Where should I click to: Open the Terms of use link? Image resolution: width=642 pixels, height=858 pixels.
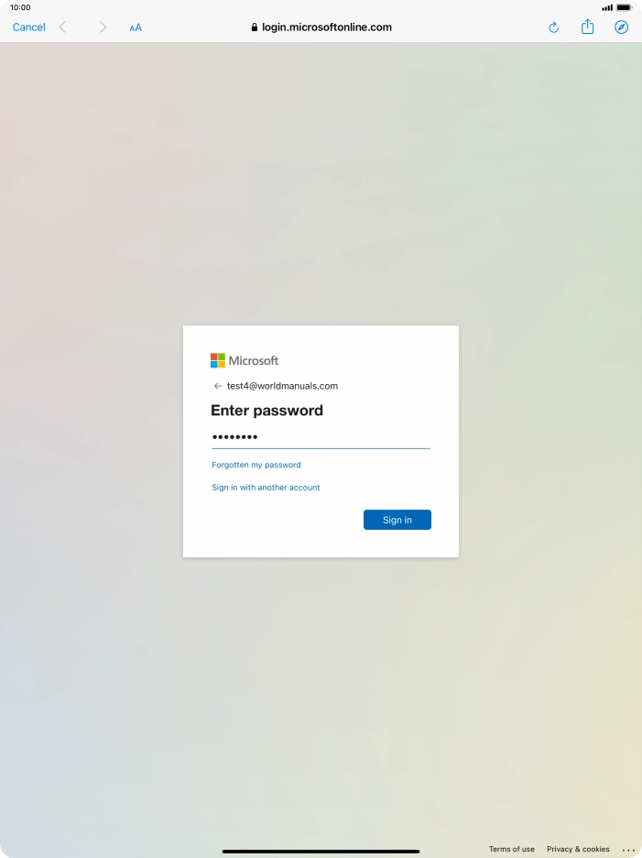511,849
